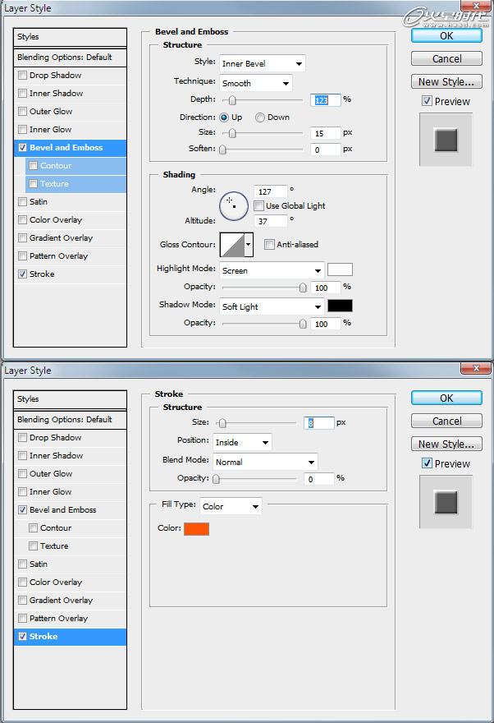This screenshot has width=494, height=723.
Task: Enable the Anti-aliased checkbox
Action: (269, 244)
